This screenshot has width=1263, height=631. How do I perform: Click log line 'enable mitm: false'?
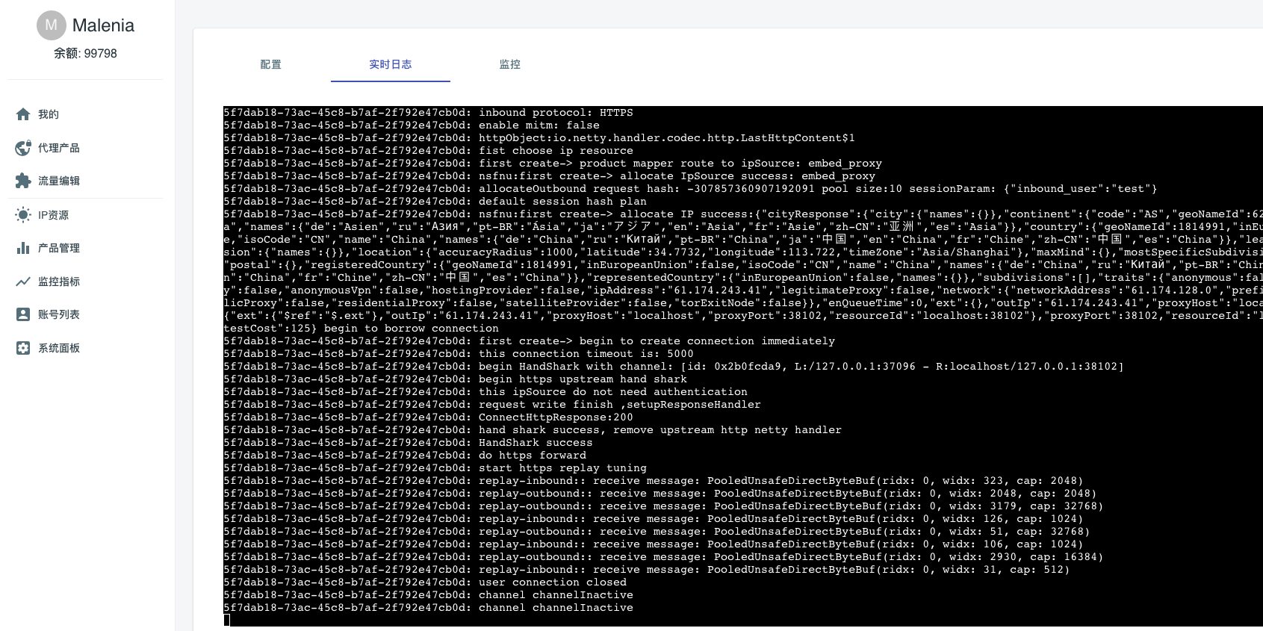point(412,125)
